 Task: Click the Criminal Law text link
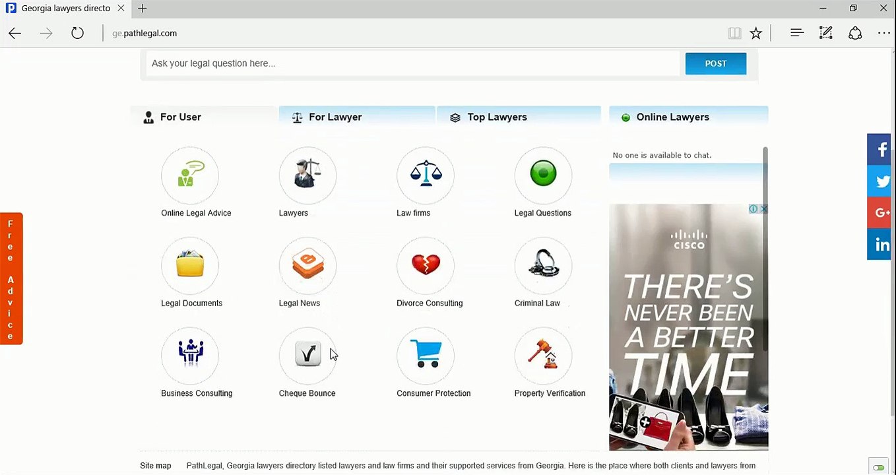coord(537,303)
